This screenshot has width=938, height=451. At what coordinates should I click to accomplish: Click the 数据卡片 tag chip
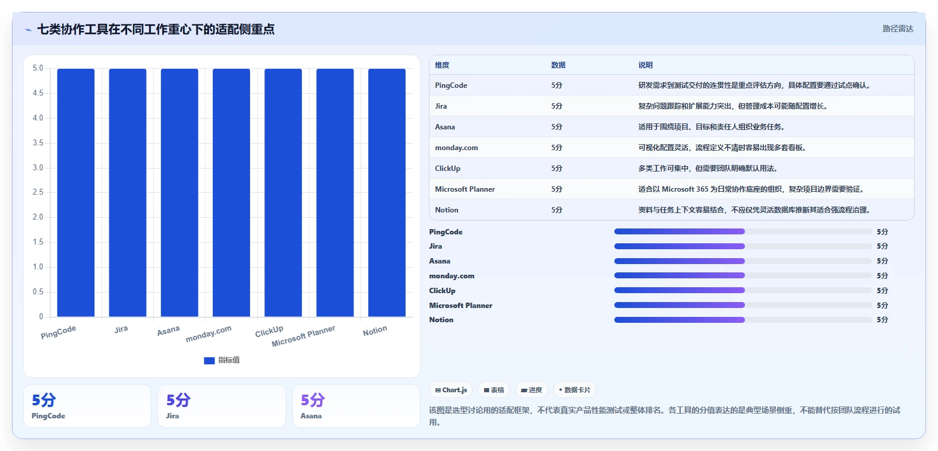574,390
